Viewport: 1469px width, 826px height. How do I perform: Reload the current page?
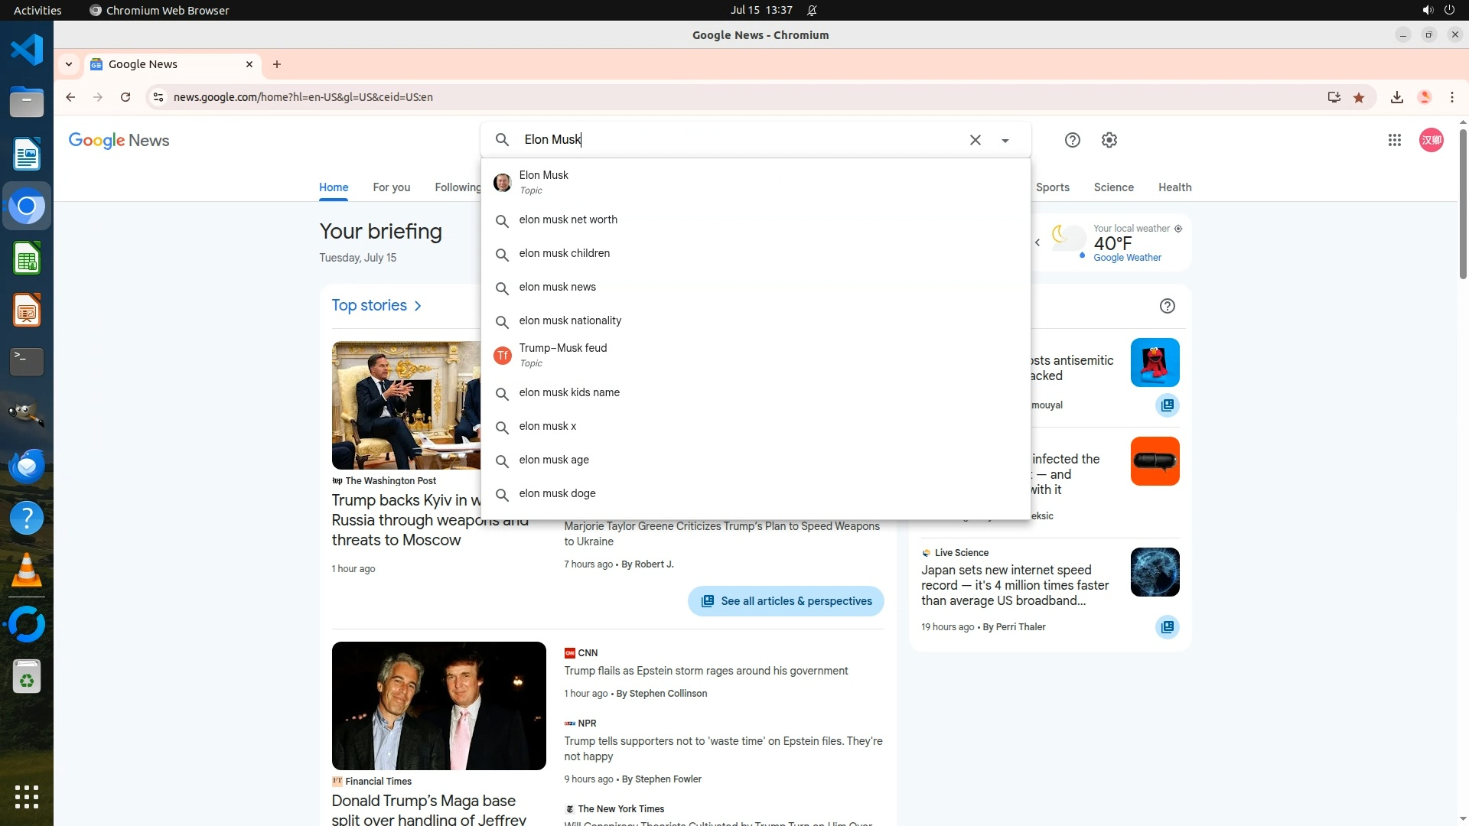coord(125,97)
